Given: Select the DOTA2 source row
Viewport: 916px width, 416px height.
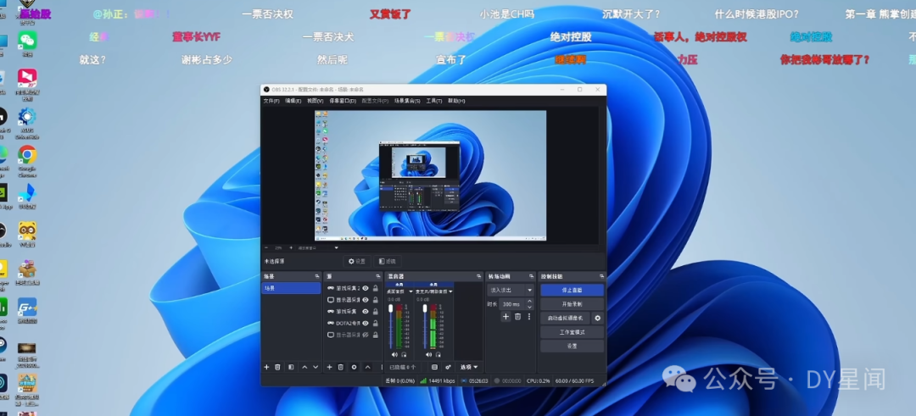Looking at the screenshot, I should (352, 324).
